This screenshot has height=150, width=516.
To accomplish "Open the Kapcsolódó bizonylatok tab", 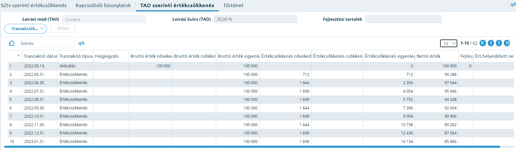I will [x=103, y=5].
